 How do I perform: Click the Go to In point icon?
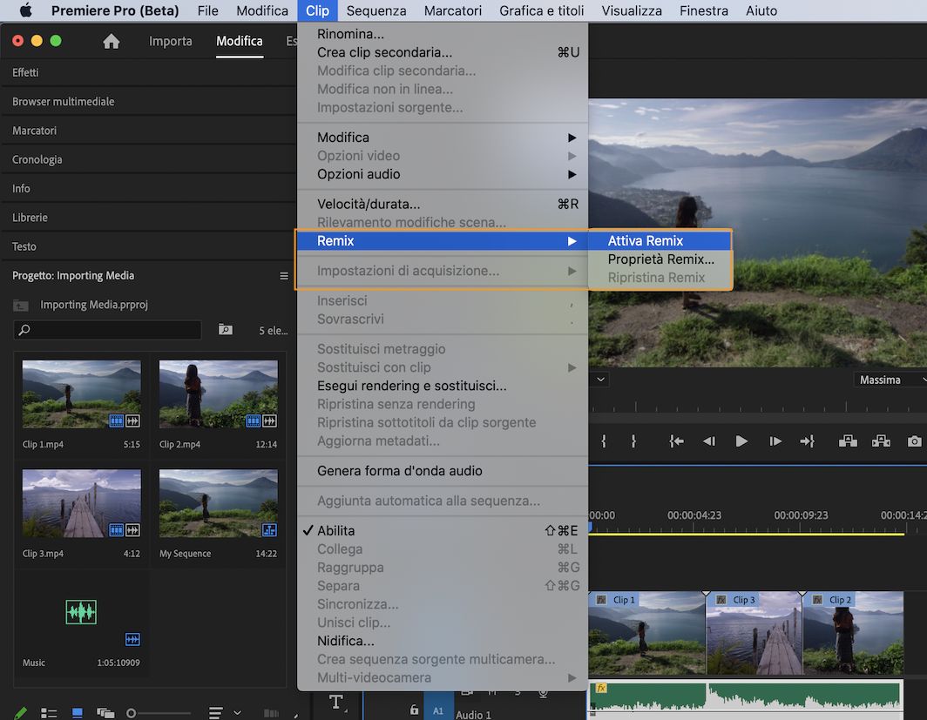click(678, 441)
